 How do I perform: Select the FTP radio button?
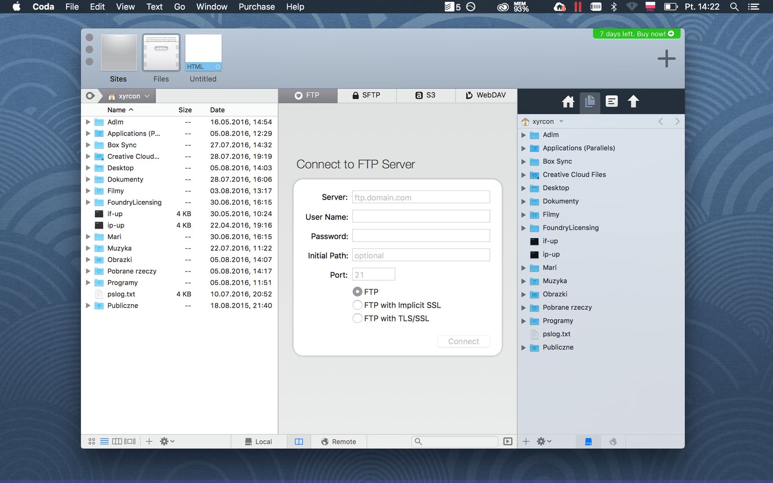[x=357, y=292]
